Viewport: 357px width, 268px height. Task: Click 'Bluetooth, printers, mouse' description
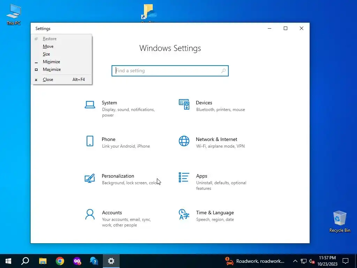(x=221, y=110)
